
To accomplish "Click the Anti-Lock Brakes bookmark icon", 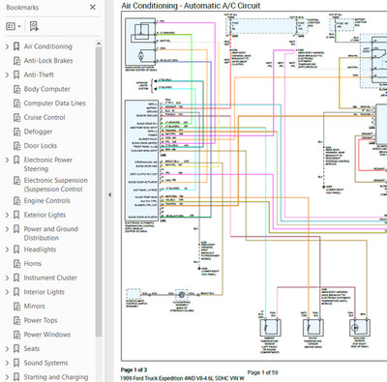I will coord(16,61).
